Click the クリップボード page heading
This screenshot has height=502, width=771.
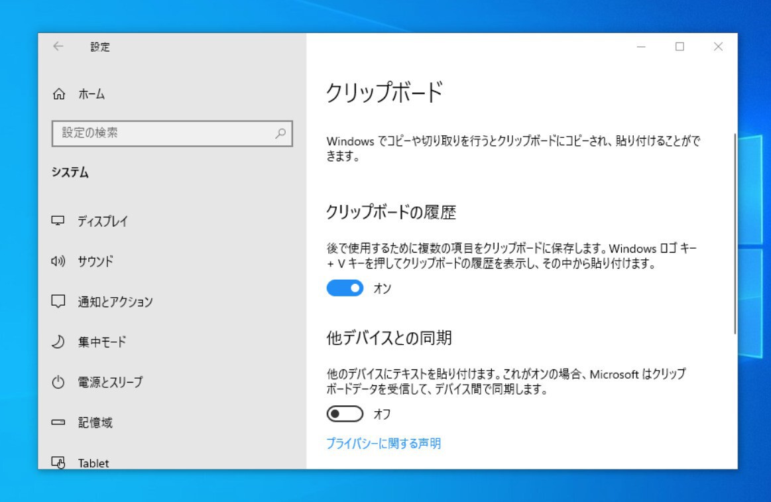click(x=385, y=92)
